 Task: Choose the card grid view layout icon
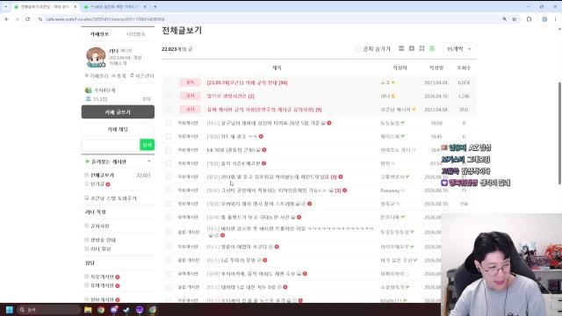coord(421,48)
